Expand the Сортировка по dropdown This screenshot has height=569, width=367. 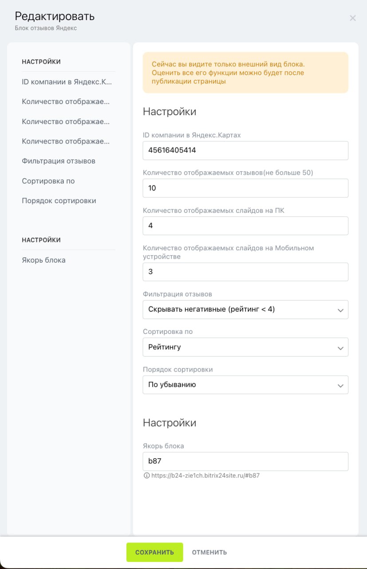(245, 347)
